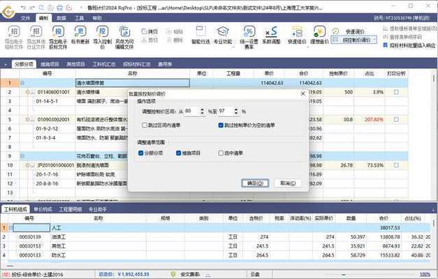Increase the upper bound 97 with up arrow
This screenshot has height=279, width=438.
[236, 110]
